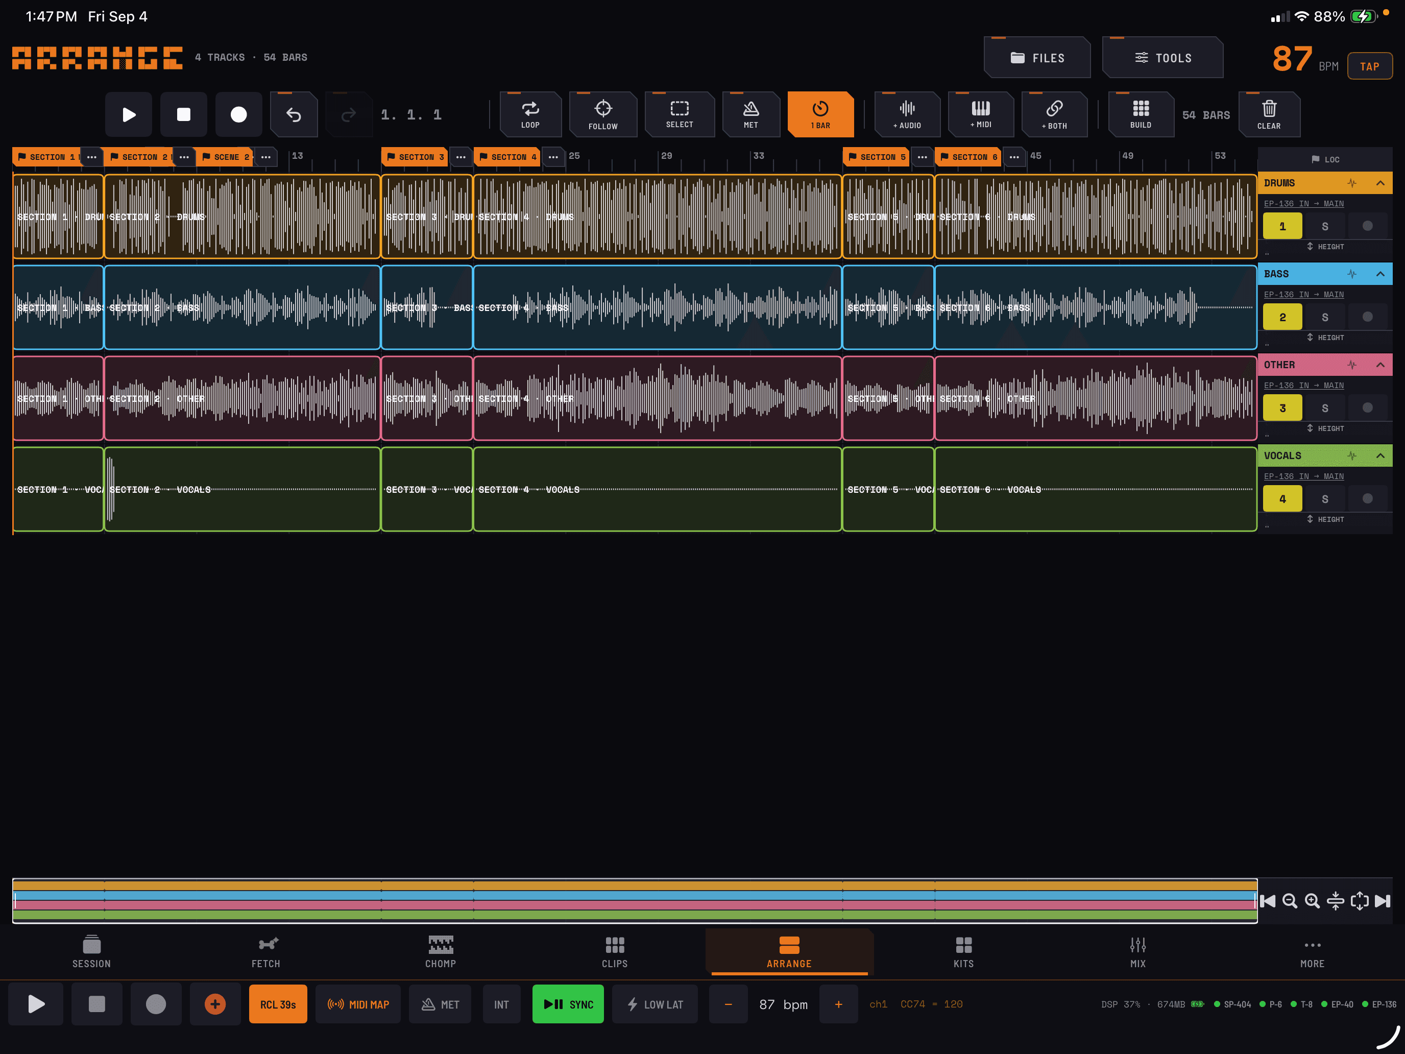Select the Section 5 timeline marker
The image size is (1405, 1054).
[876, 157]
